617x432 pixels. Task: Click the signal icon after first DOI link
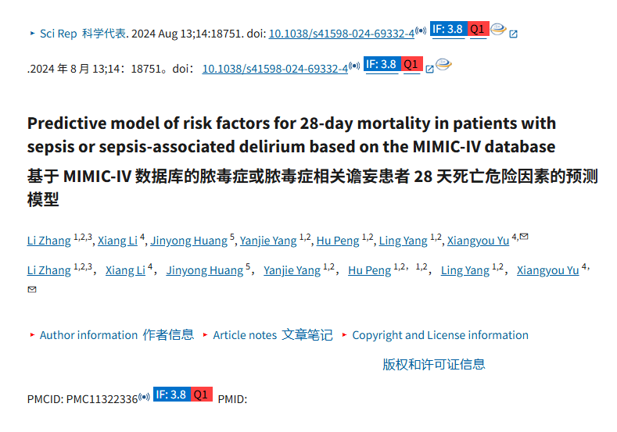click(x=421, y=30)
